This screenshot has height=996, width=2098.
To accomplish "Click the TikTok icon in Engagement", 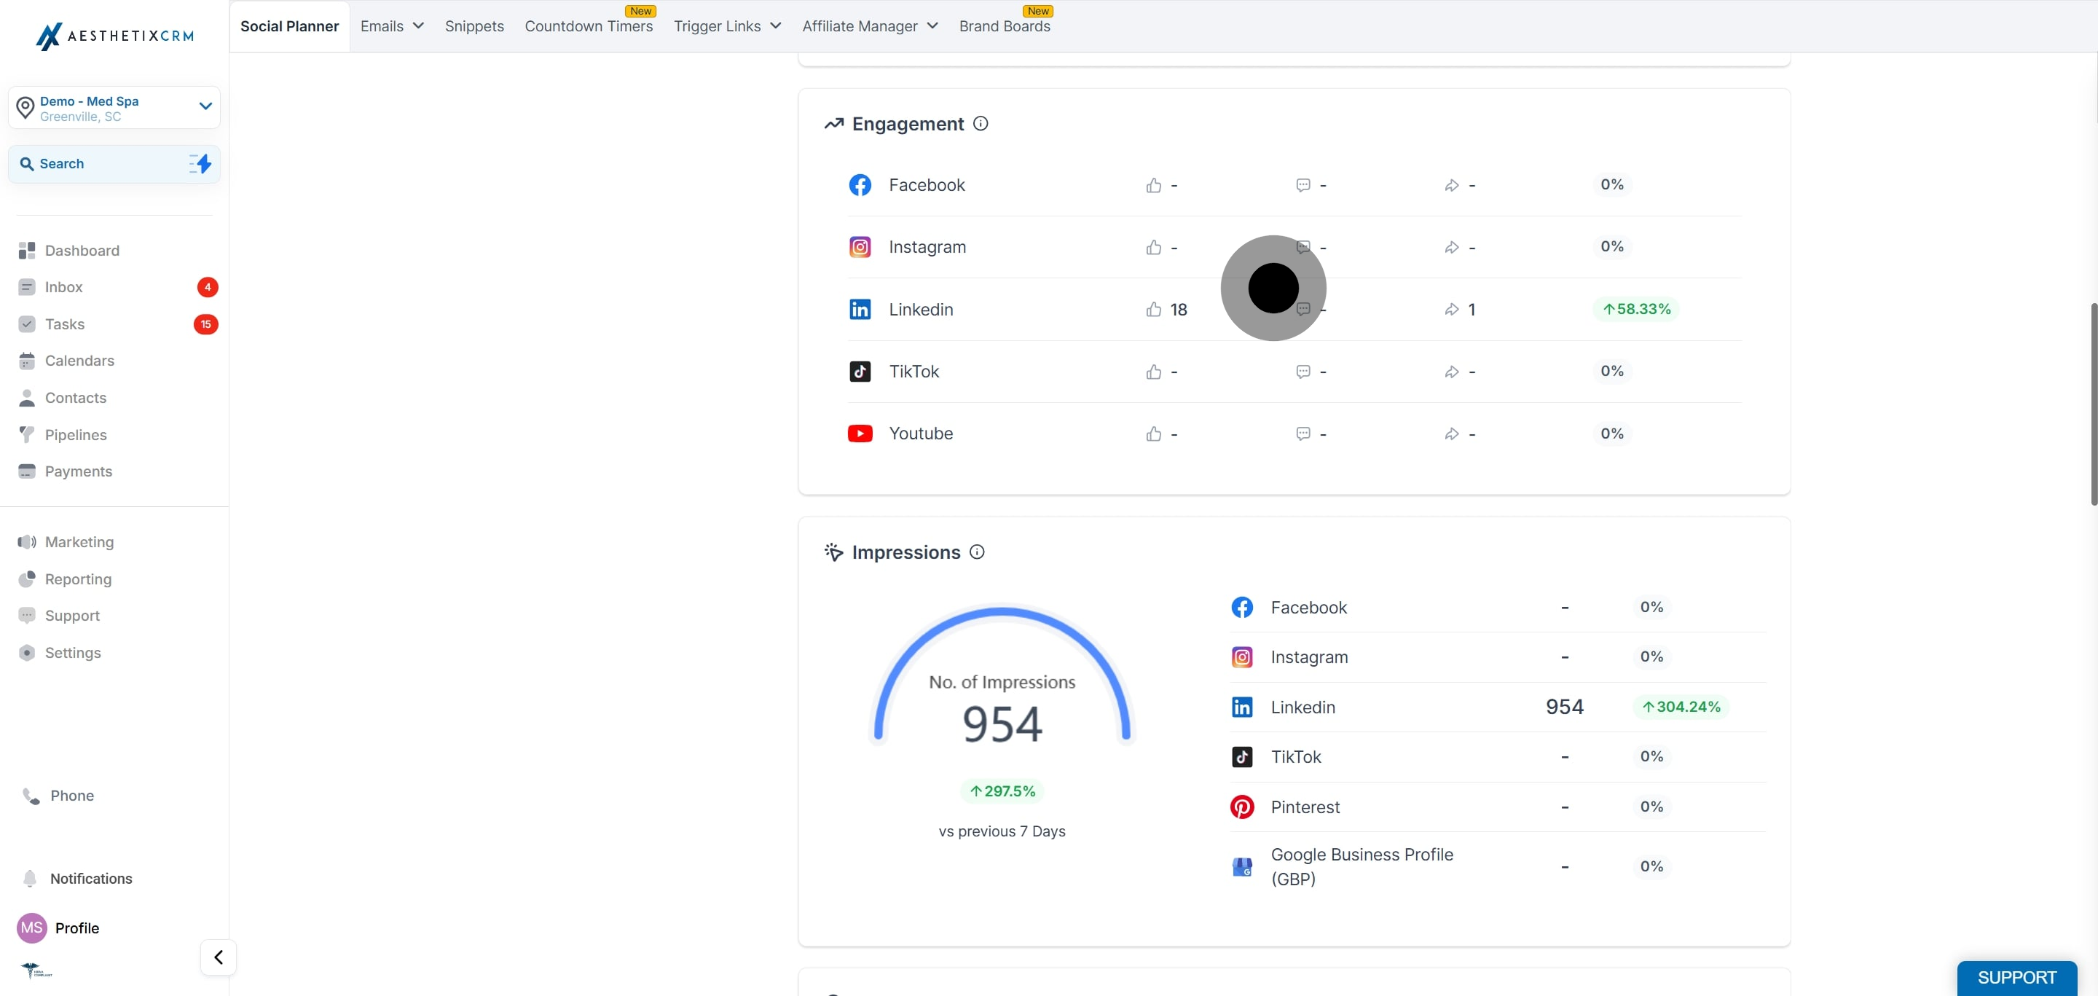I will [860, 372].
